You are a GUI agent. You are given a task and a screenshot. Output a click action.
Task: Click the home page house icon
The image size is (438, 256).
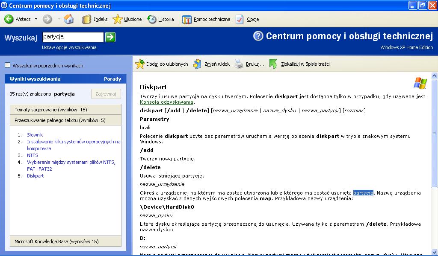(69, 19)
